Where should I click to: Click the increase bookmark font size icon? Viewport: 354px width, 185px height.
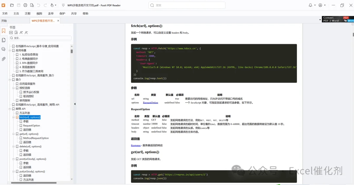tap(21, 32)
